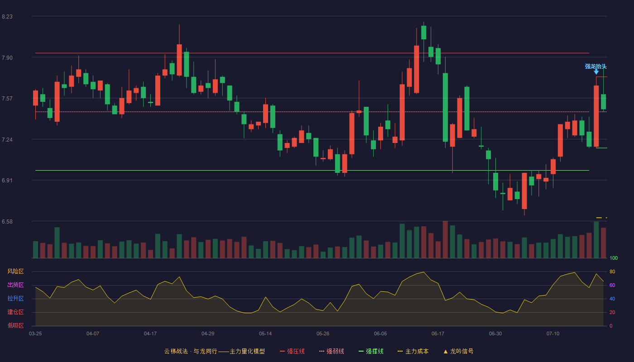Click the 建仓区 zone label
Image resolution: width=634 pixels, height=362 pixels.
pos(15,312)
